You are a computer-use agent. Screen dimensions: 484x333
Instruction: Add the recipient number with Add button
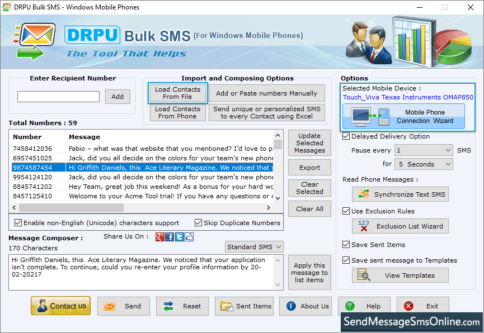pos(118,97)
